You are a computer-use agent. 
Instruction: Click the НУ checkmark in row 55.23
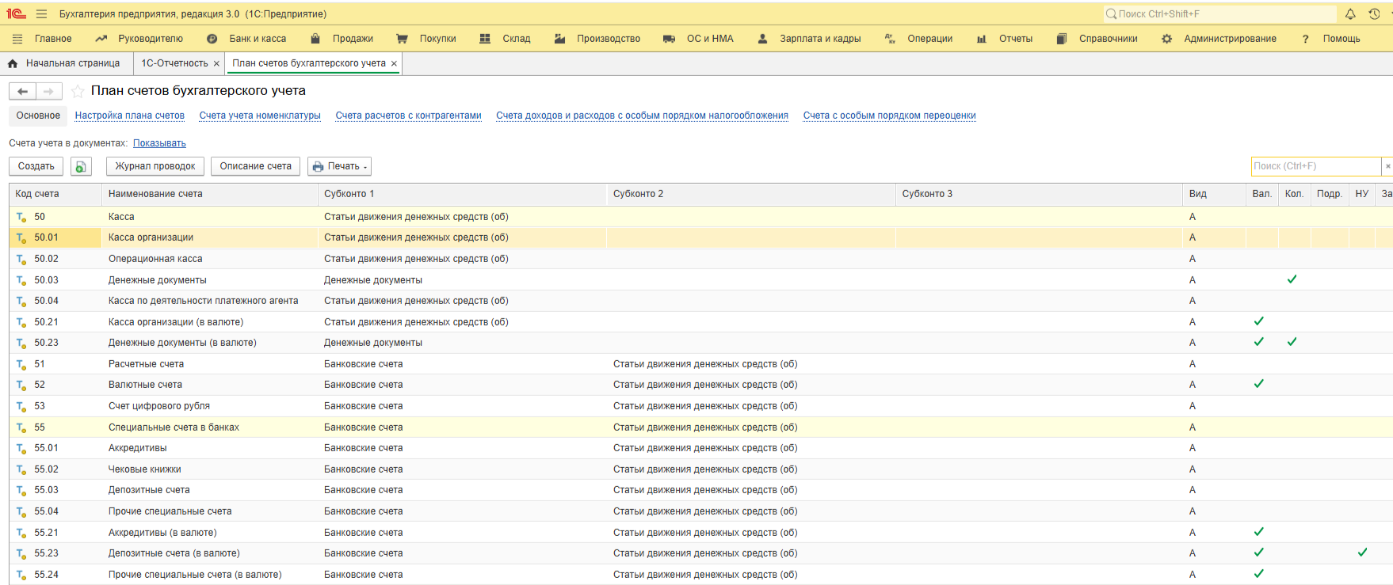1362,553
